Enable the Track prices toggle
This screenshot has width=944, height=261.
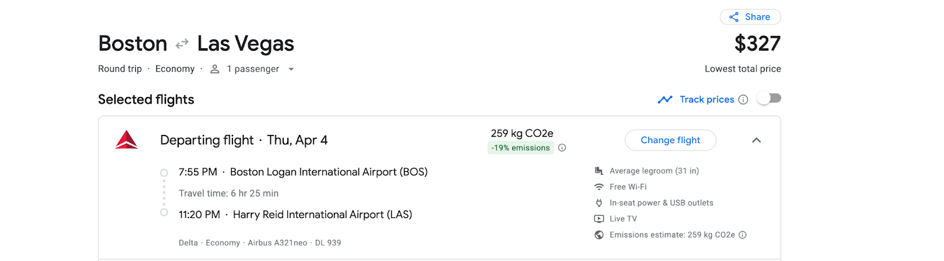pyautogui.click(x=769, y=98)
